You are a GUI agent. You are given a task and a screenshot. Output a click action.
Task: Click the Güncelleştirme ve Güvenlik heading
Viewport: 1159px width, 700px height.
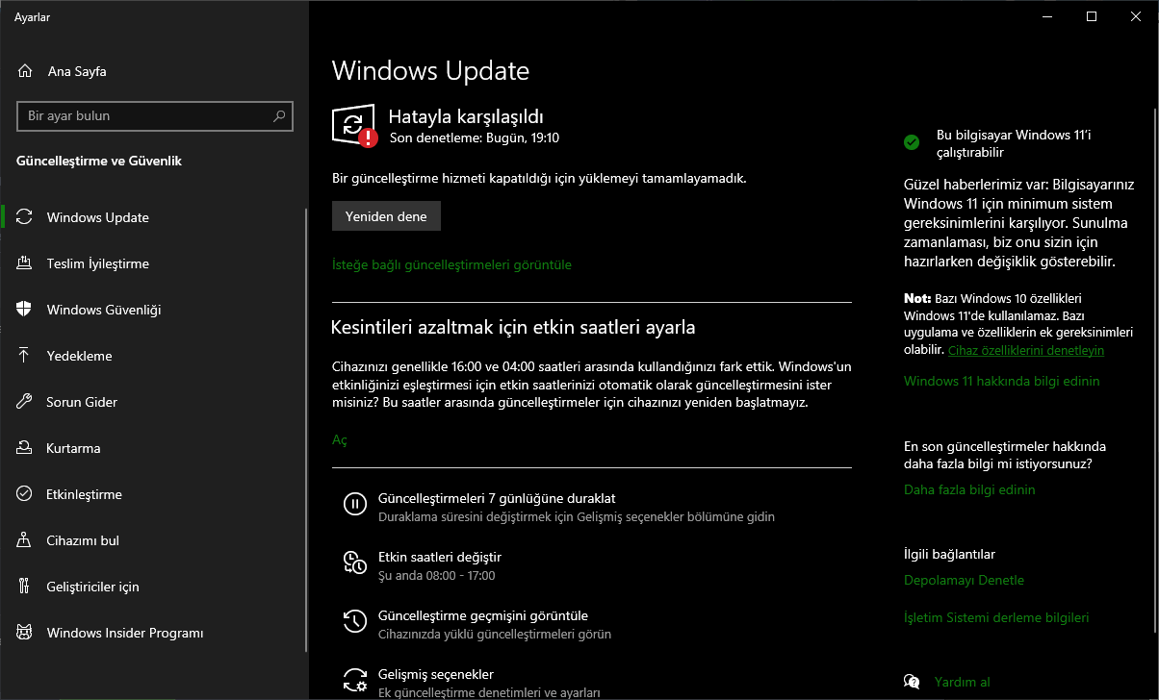(99, 161)
